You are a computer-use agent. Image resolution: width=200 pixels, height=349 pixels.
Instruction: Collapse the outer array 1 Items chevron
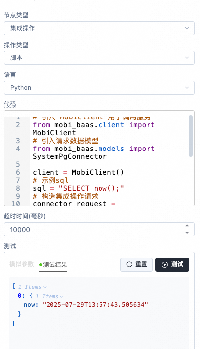point(44,287)
